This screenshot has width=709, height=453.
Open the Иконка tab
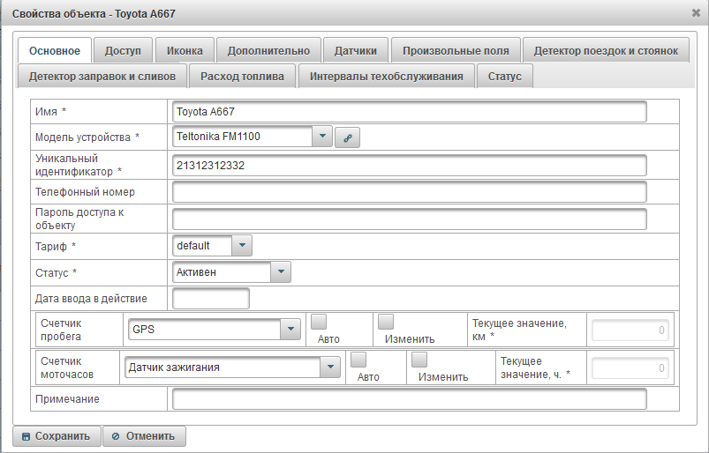click(x=185, y=51)
